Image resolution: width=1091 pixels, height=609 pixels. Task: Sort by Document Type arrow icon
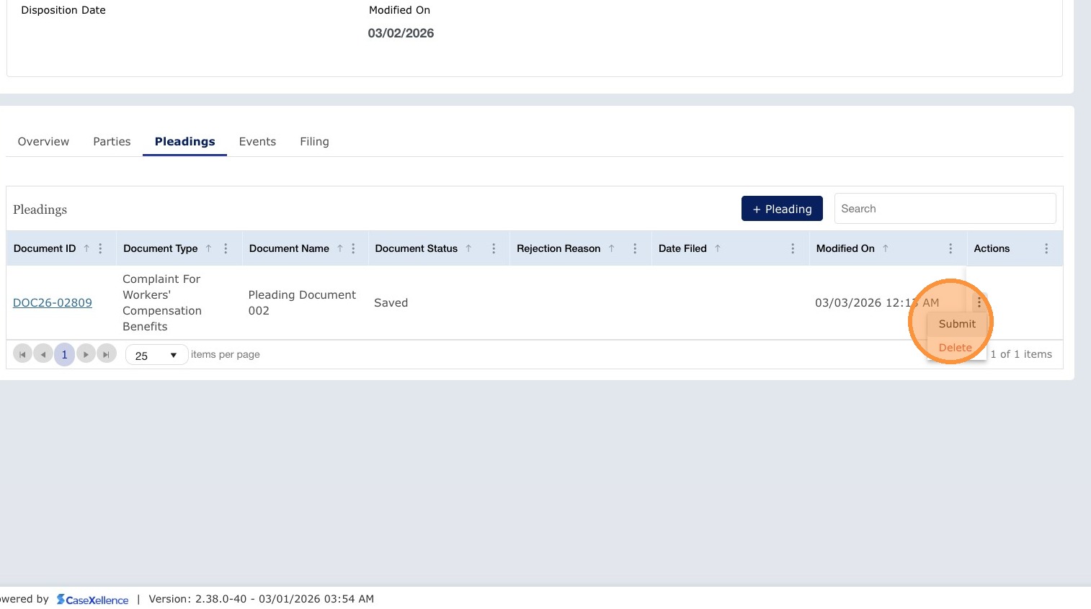pyautogui.click(x=208, y=248)
